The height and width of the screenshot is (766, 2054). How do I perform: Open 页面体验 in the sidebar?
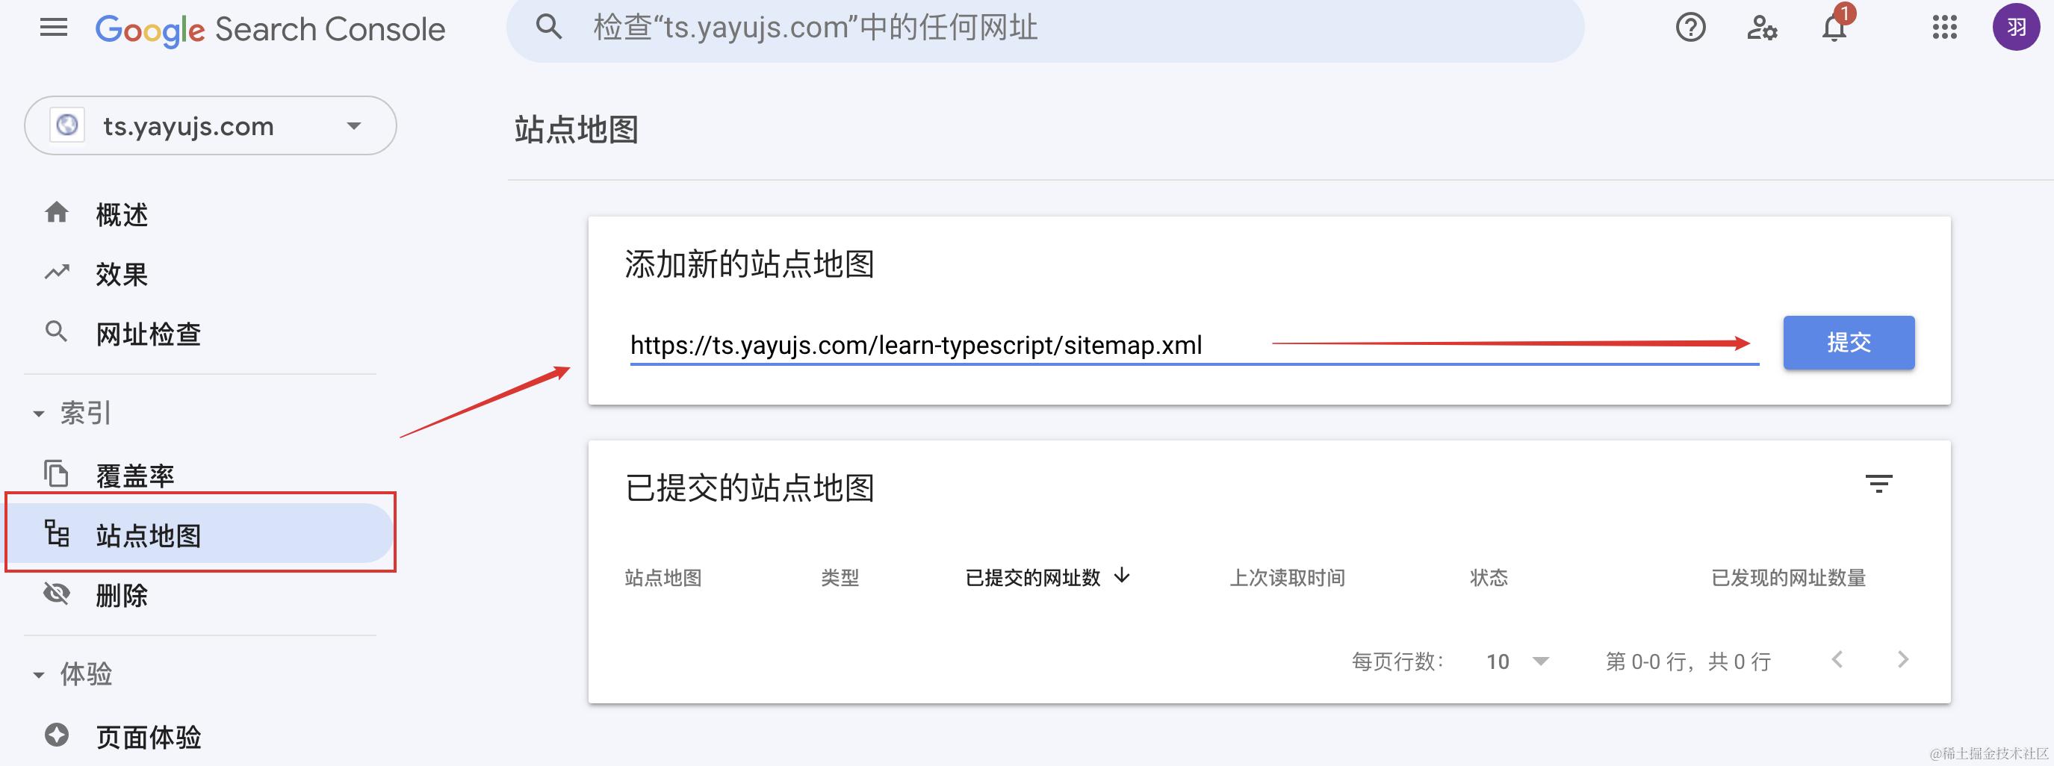pyautogui.click(x=149, y=738)
